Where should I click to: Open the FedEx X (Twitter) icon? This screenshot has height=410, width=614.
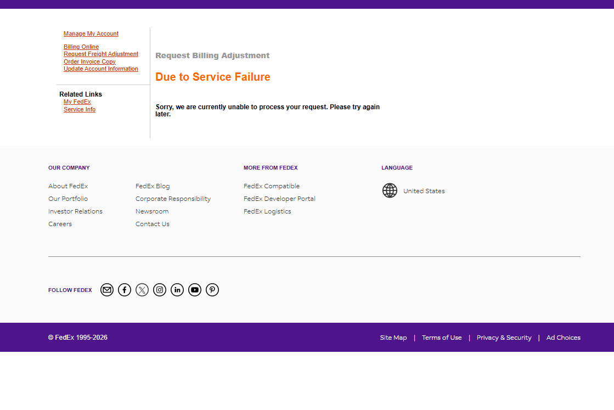[x=142, y=290]
